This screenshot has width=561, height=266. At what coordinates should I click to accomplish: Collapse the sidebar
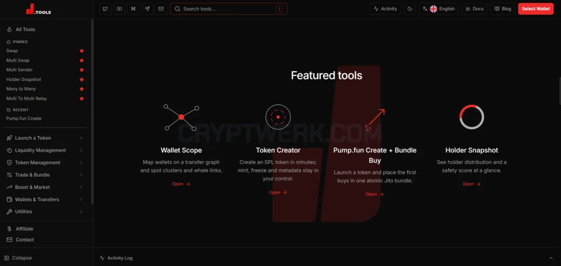pyautogui.click(x=18, y=258)
